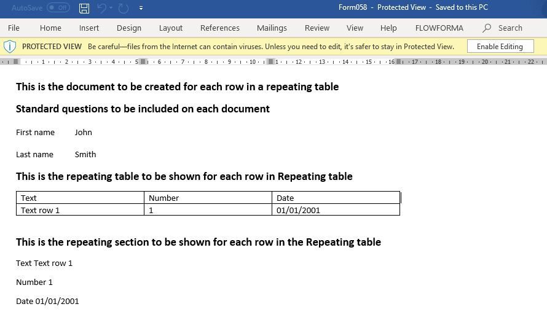Screen dimensions: 547x312
Task: Click the 'repeating section to be shown' heading
Action: coord(199,242)
